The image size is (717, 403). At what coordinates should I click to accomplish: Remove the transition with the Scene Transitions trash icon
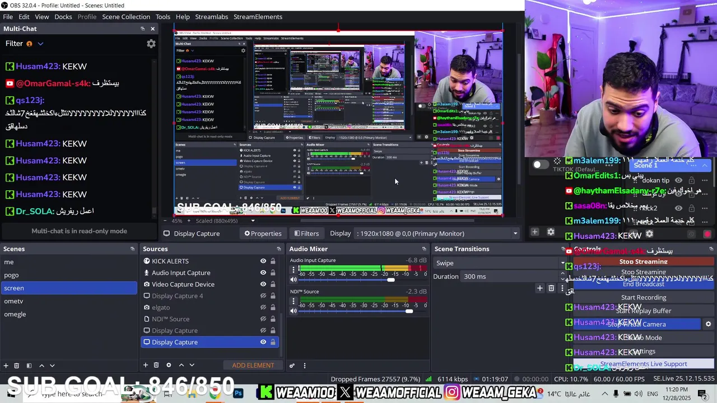coord(551,288)
